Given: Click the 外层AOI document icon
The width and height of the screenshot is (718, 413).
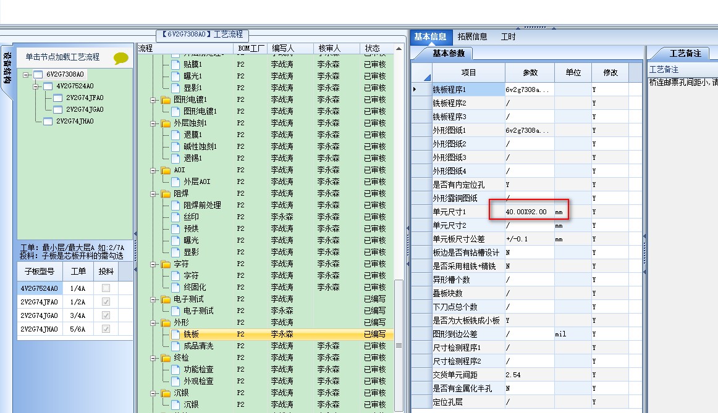Looking at the screenshot, I should pos(175,182).
